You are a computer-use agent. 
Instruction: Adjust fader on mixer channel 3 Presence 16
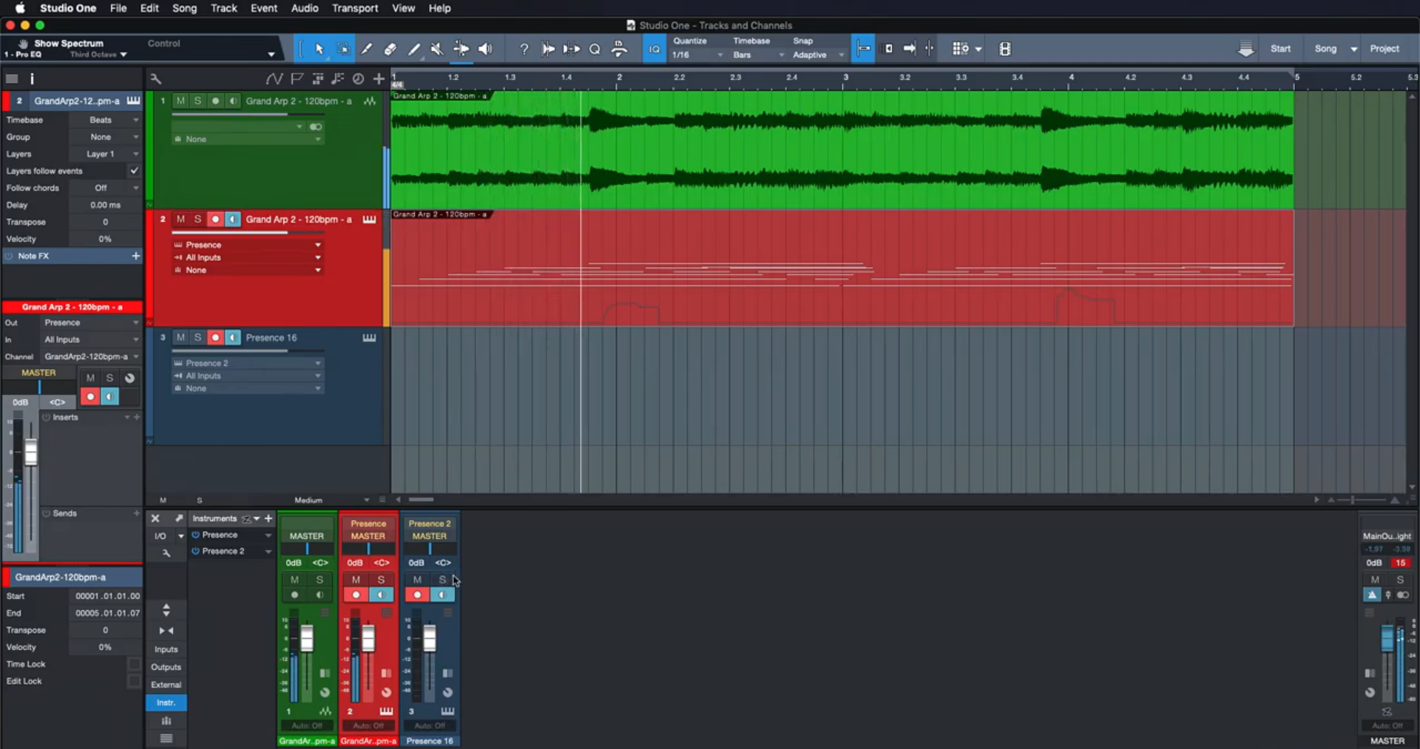coord(429,637)
